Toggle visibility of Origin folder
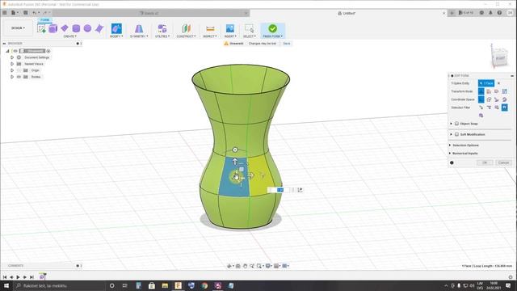 [19, 70]
